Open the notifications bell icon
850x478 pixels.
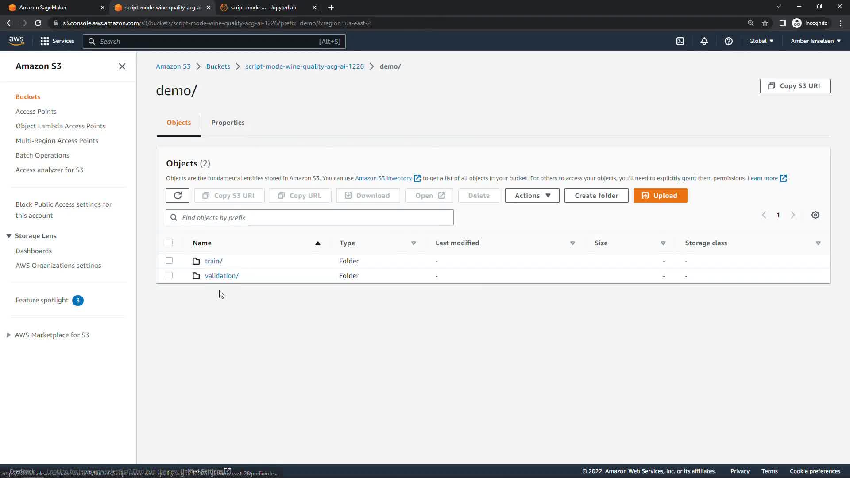(704, 41)
